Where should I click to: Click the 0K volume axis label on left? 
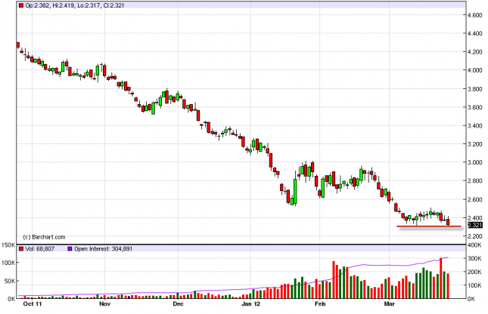[x=11, y=299]
